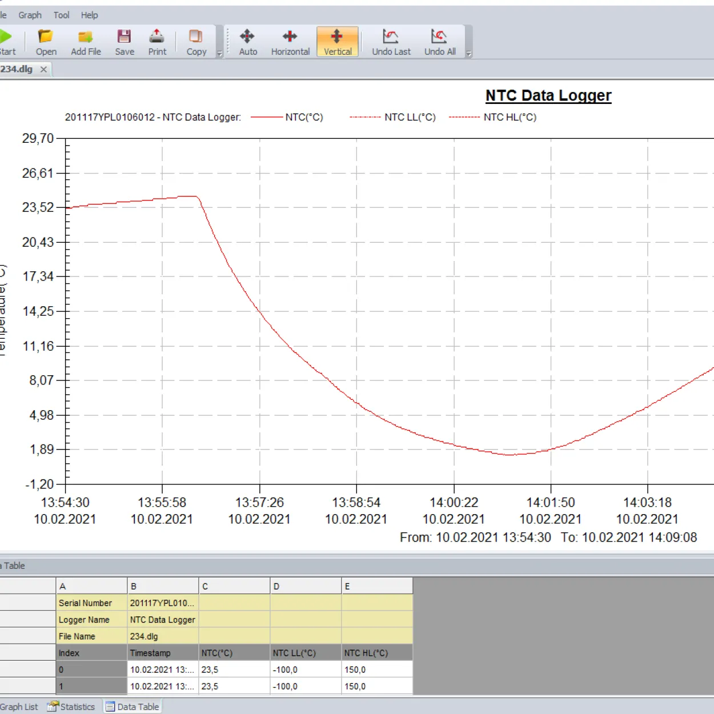714x714 pixels.
Task: Click the 13:57:26 x-axis time label
Action: point(259,503)
